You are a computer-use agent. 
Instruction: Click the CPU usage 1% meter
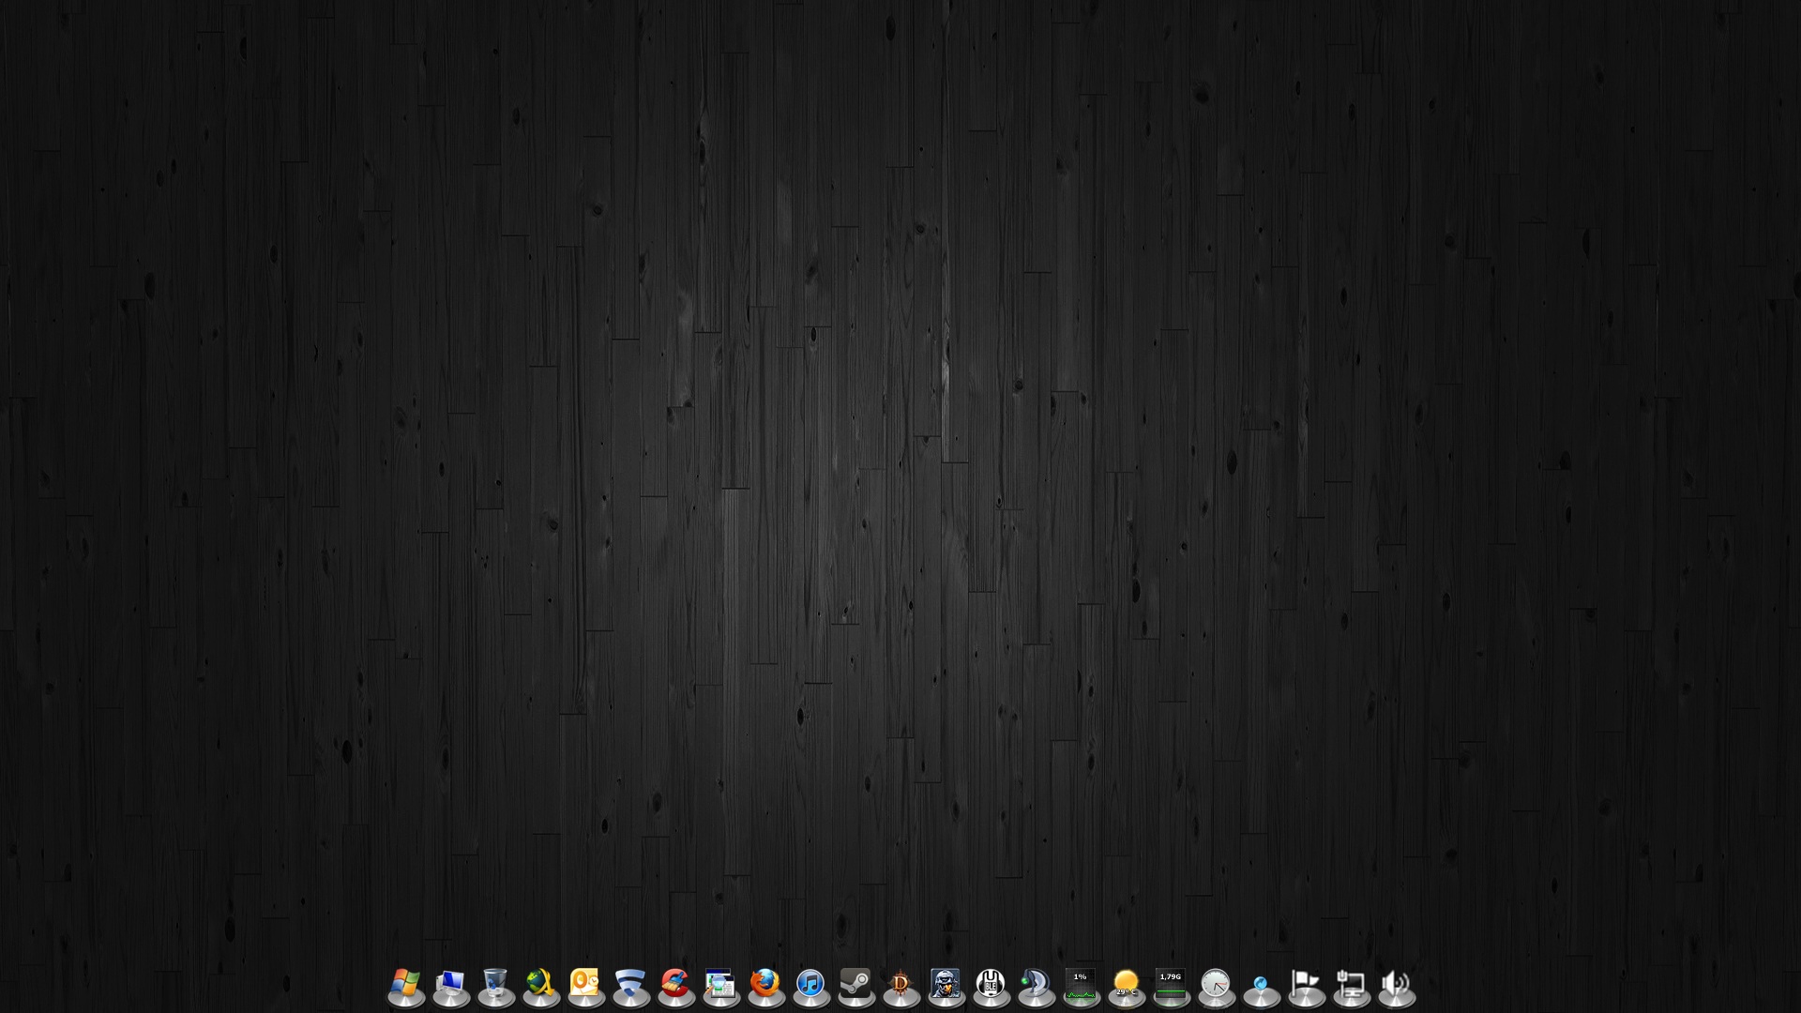click(1081, 984)
